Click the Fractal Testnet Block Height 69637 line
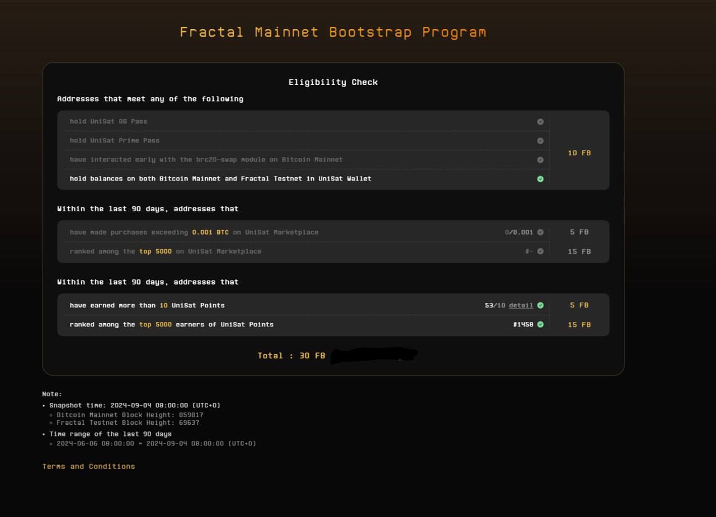Viewport: 716px width, 517px height. point(128,423)
